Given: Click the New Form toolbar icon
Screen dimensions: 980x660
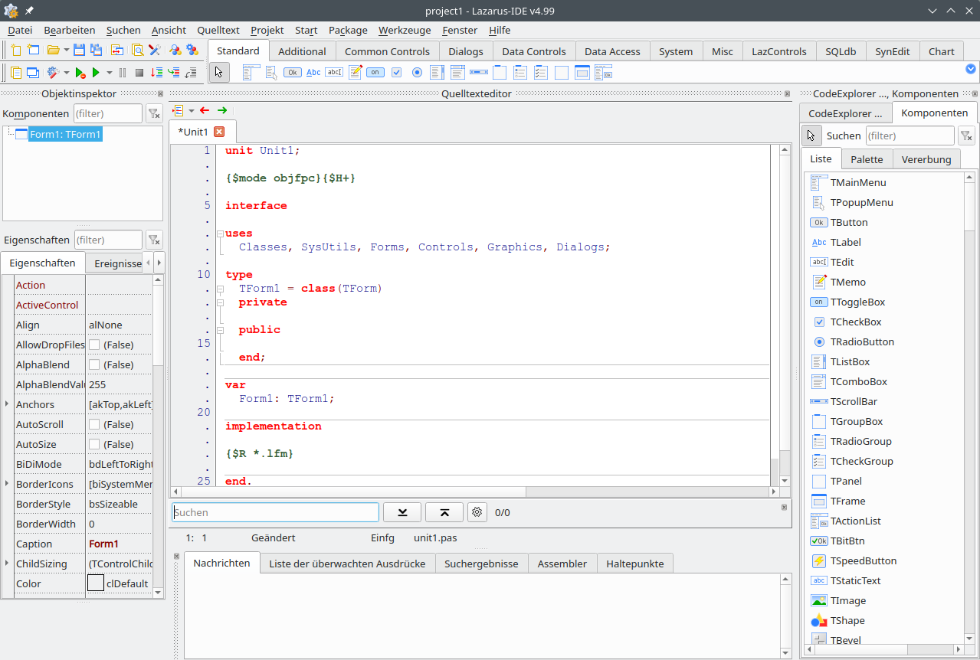Looking at the screenshot, I should click(33, 50).
